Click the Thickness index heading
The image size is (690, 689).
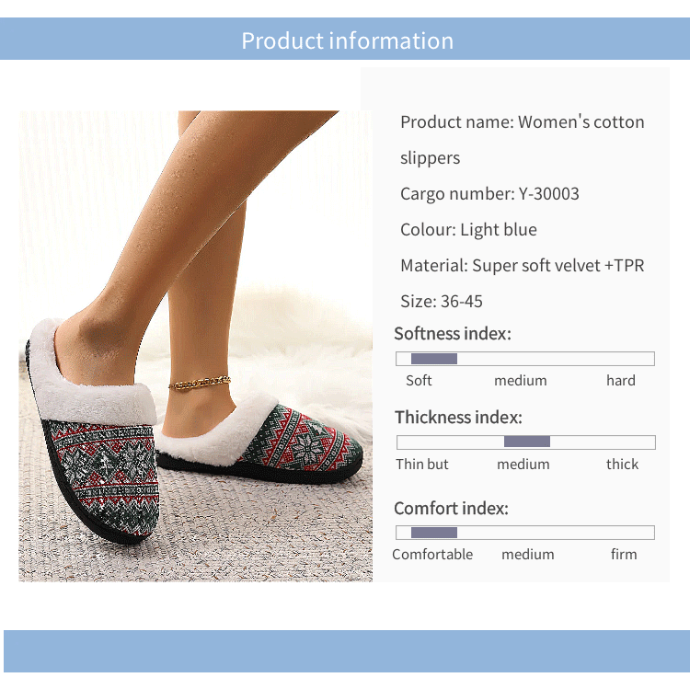pyautogui.click(x=458, y=417)
